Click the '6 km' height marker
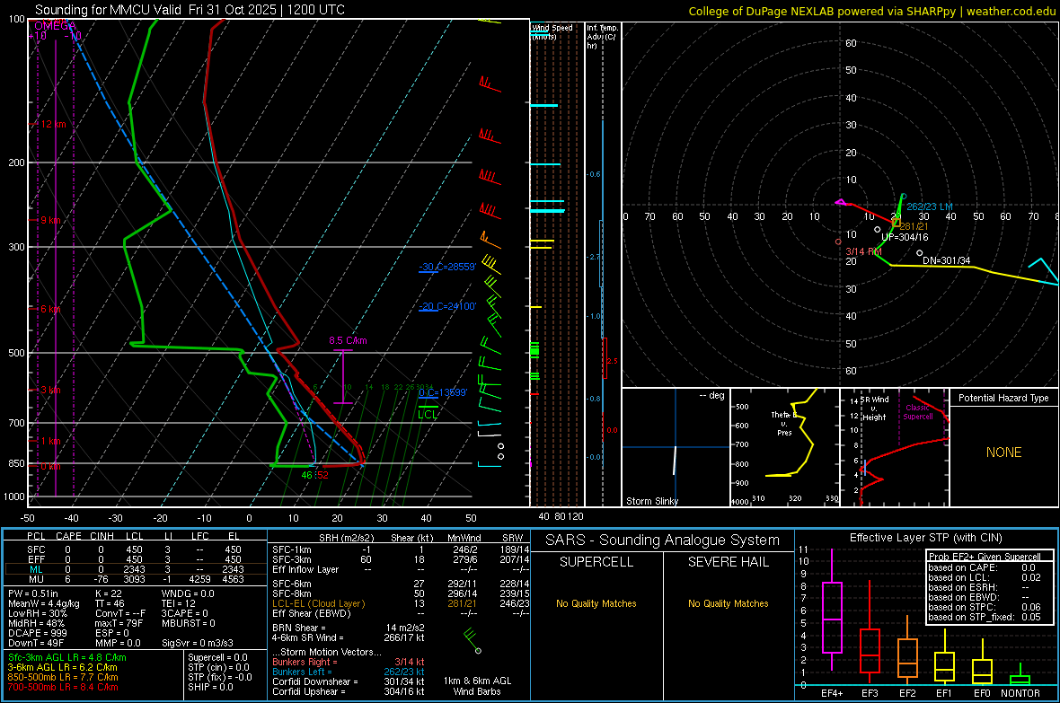 pyautogui.click(x=50, y=309)
